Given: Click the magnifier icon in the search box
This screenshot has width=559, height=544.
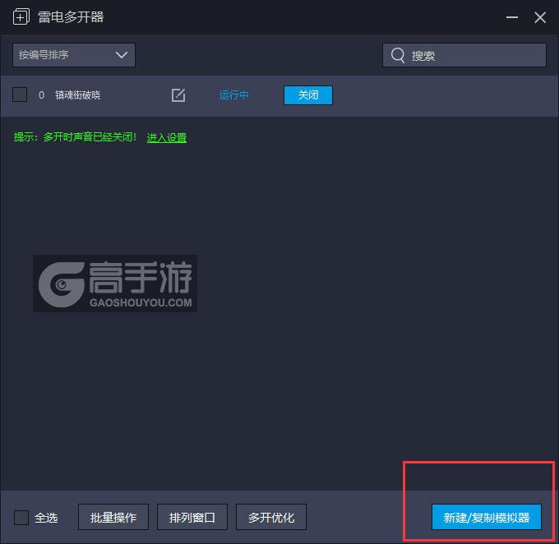Looking at the screenshot, I should 398,55.
